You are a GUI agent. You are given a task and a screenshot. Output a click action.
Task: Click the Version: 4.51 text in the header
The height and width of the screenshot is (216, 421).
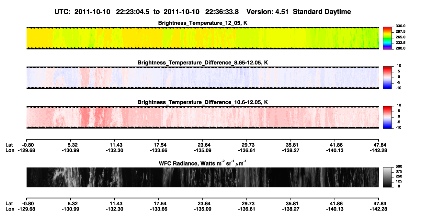click(x=268, y=12)
